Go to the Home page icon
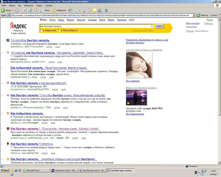 (x=35, y=11)
